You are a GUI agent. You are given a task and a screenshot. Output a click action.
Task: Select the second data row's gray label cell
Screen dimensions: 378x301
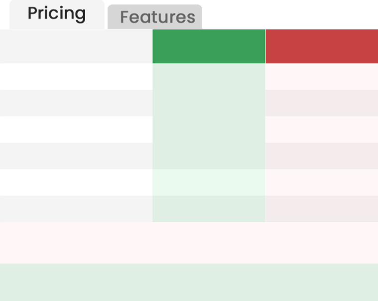76,103
